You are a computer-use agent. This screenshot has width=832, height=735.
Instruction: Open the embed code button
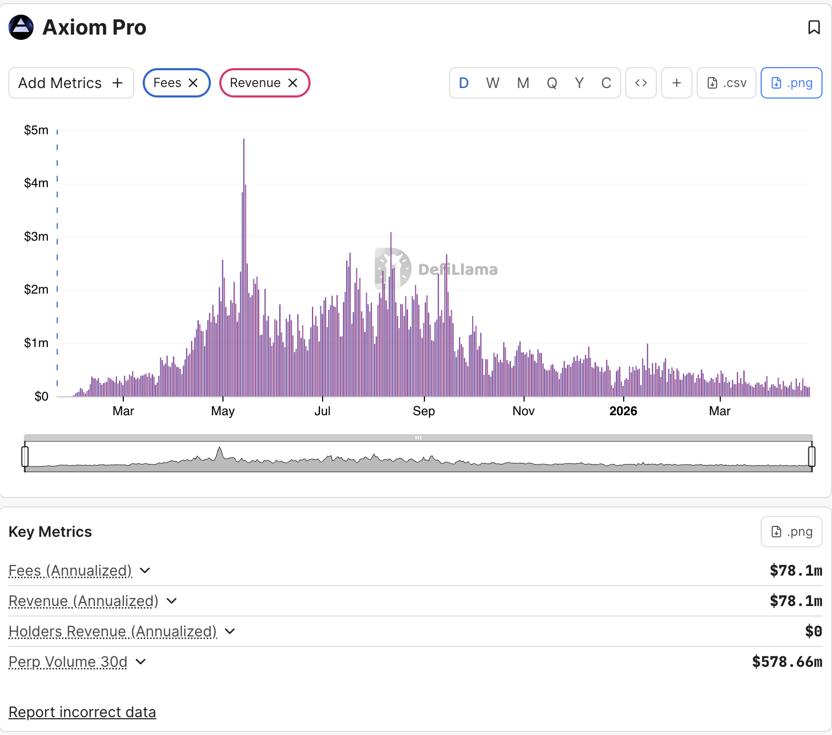(x=641, y=83)
